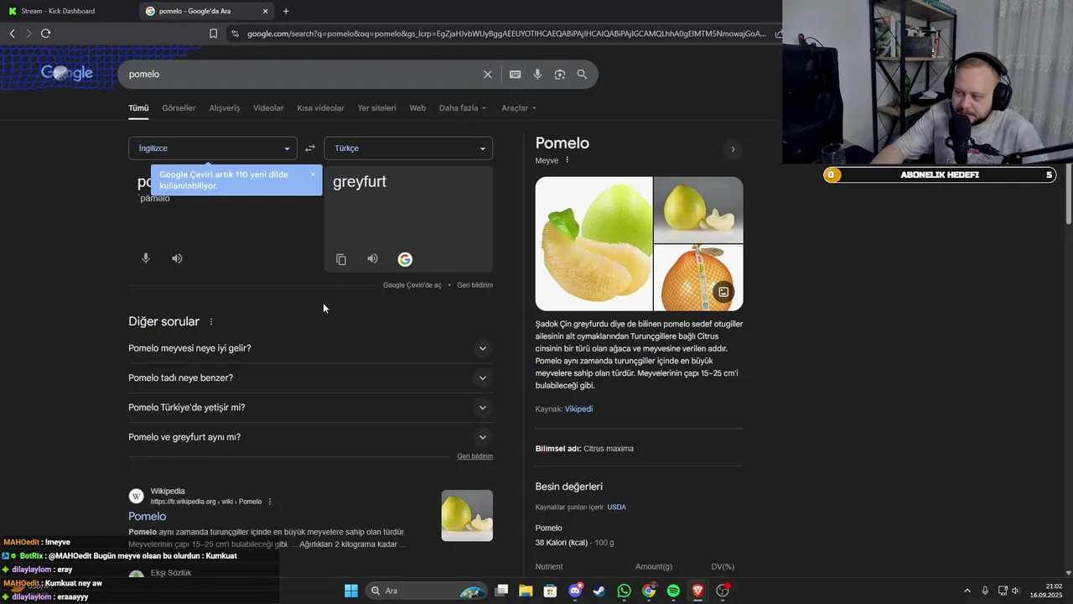Screen dimensions: 1073x604
Task: Start voice search with microphone icon
Action: 537,74
